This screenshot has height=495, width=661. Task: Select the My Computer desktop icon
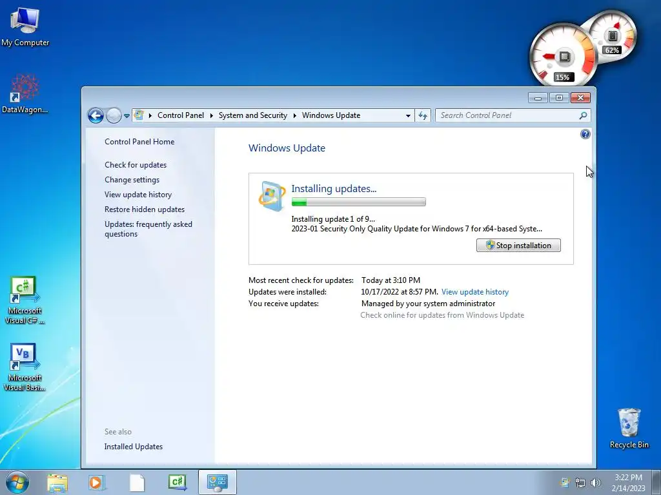(x=25, y=26)
